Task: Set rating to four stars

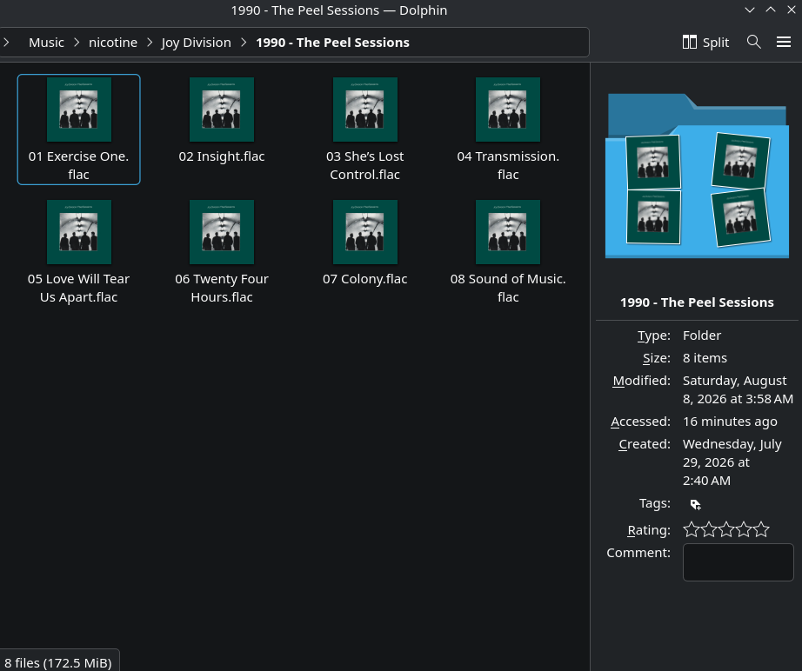Action: point(744,529)
